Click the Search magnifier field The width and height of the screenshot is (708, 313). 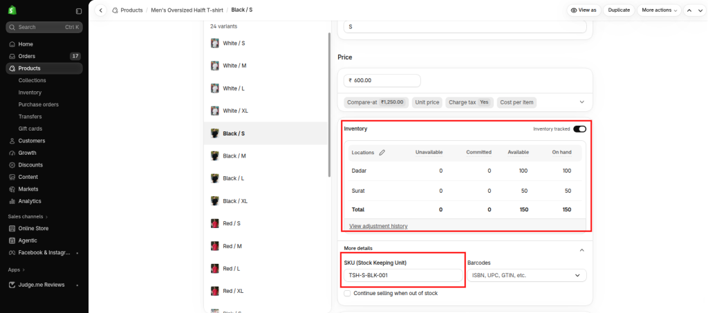coord(44,27)
